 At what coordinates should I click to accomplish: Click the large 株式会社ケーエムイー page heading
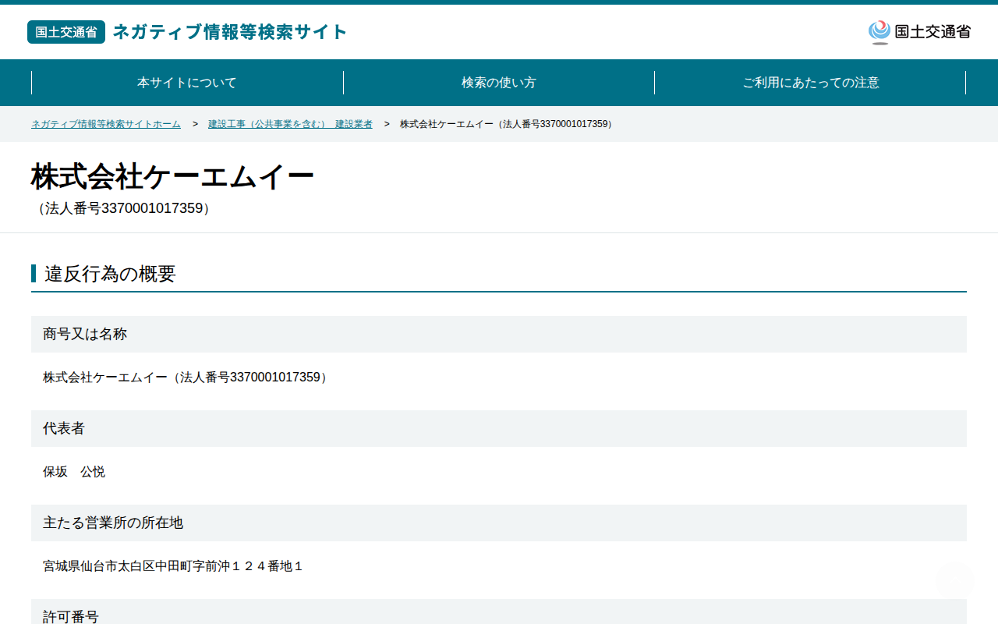(x=172, y=177)
